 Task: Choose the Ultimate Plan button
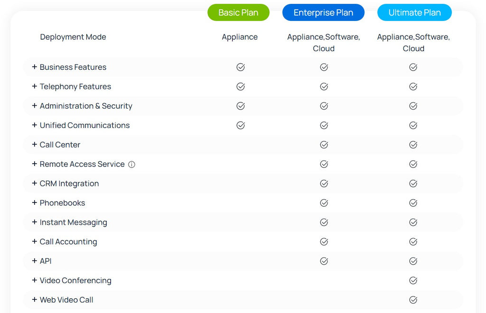click(x=414, y=12)
